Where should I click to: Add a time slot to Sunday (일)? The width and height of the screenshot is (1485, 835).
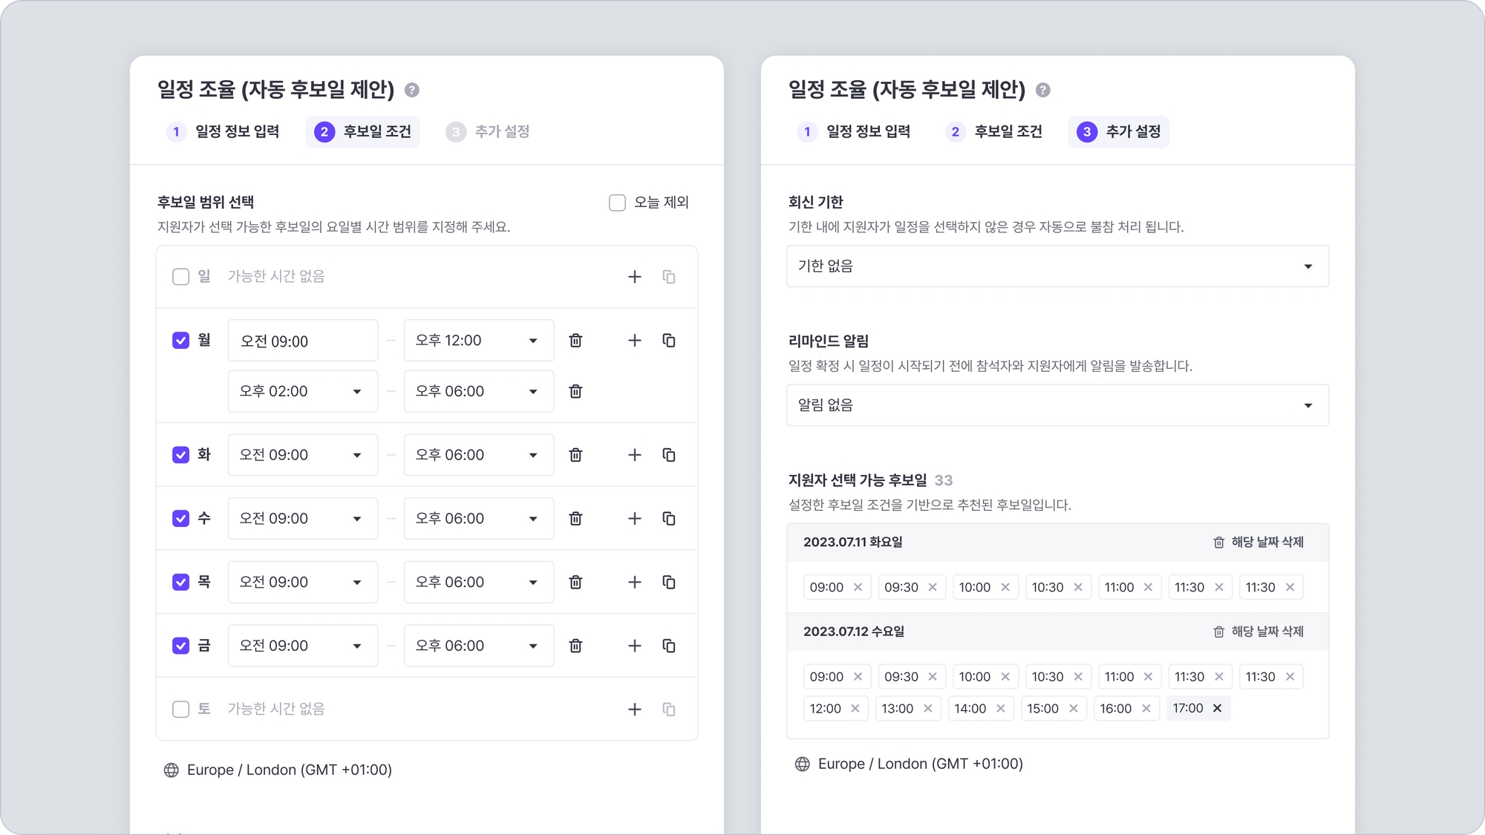634,277
